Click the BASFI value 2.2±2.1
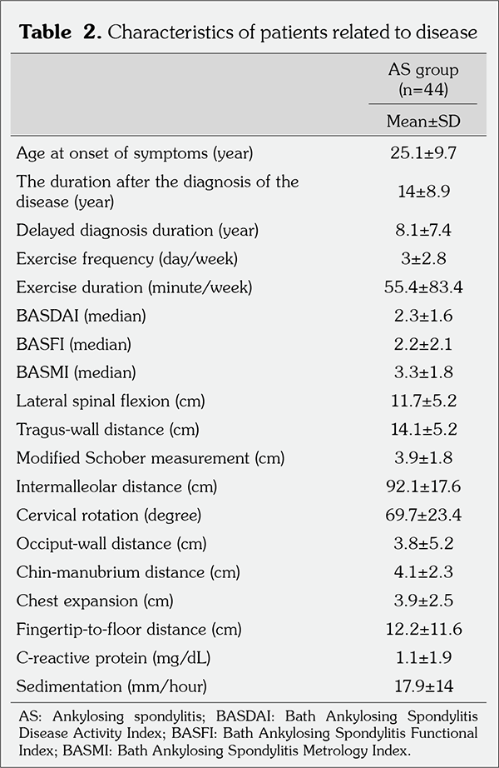This screenshot has width=499, height=768. click(422, 344)
